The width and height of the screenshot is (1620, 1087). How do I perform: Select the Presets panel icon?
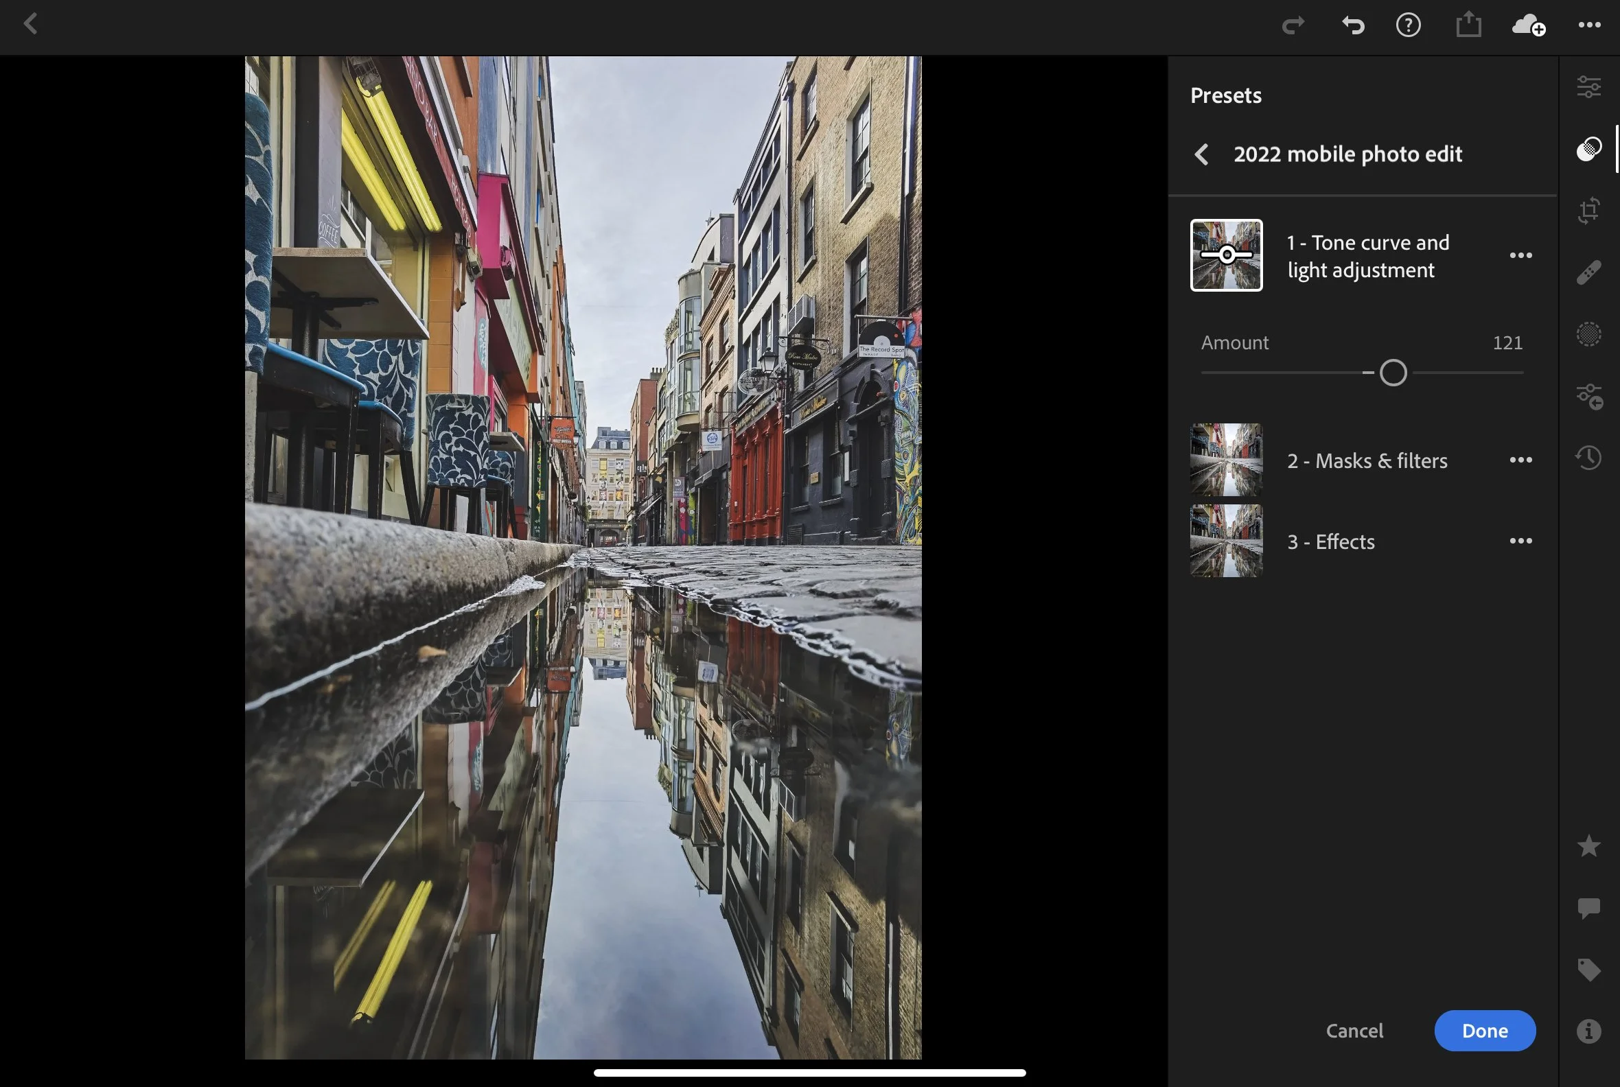coord(1588,148)
